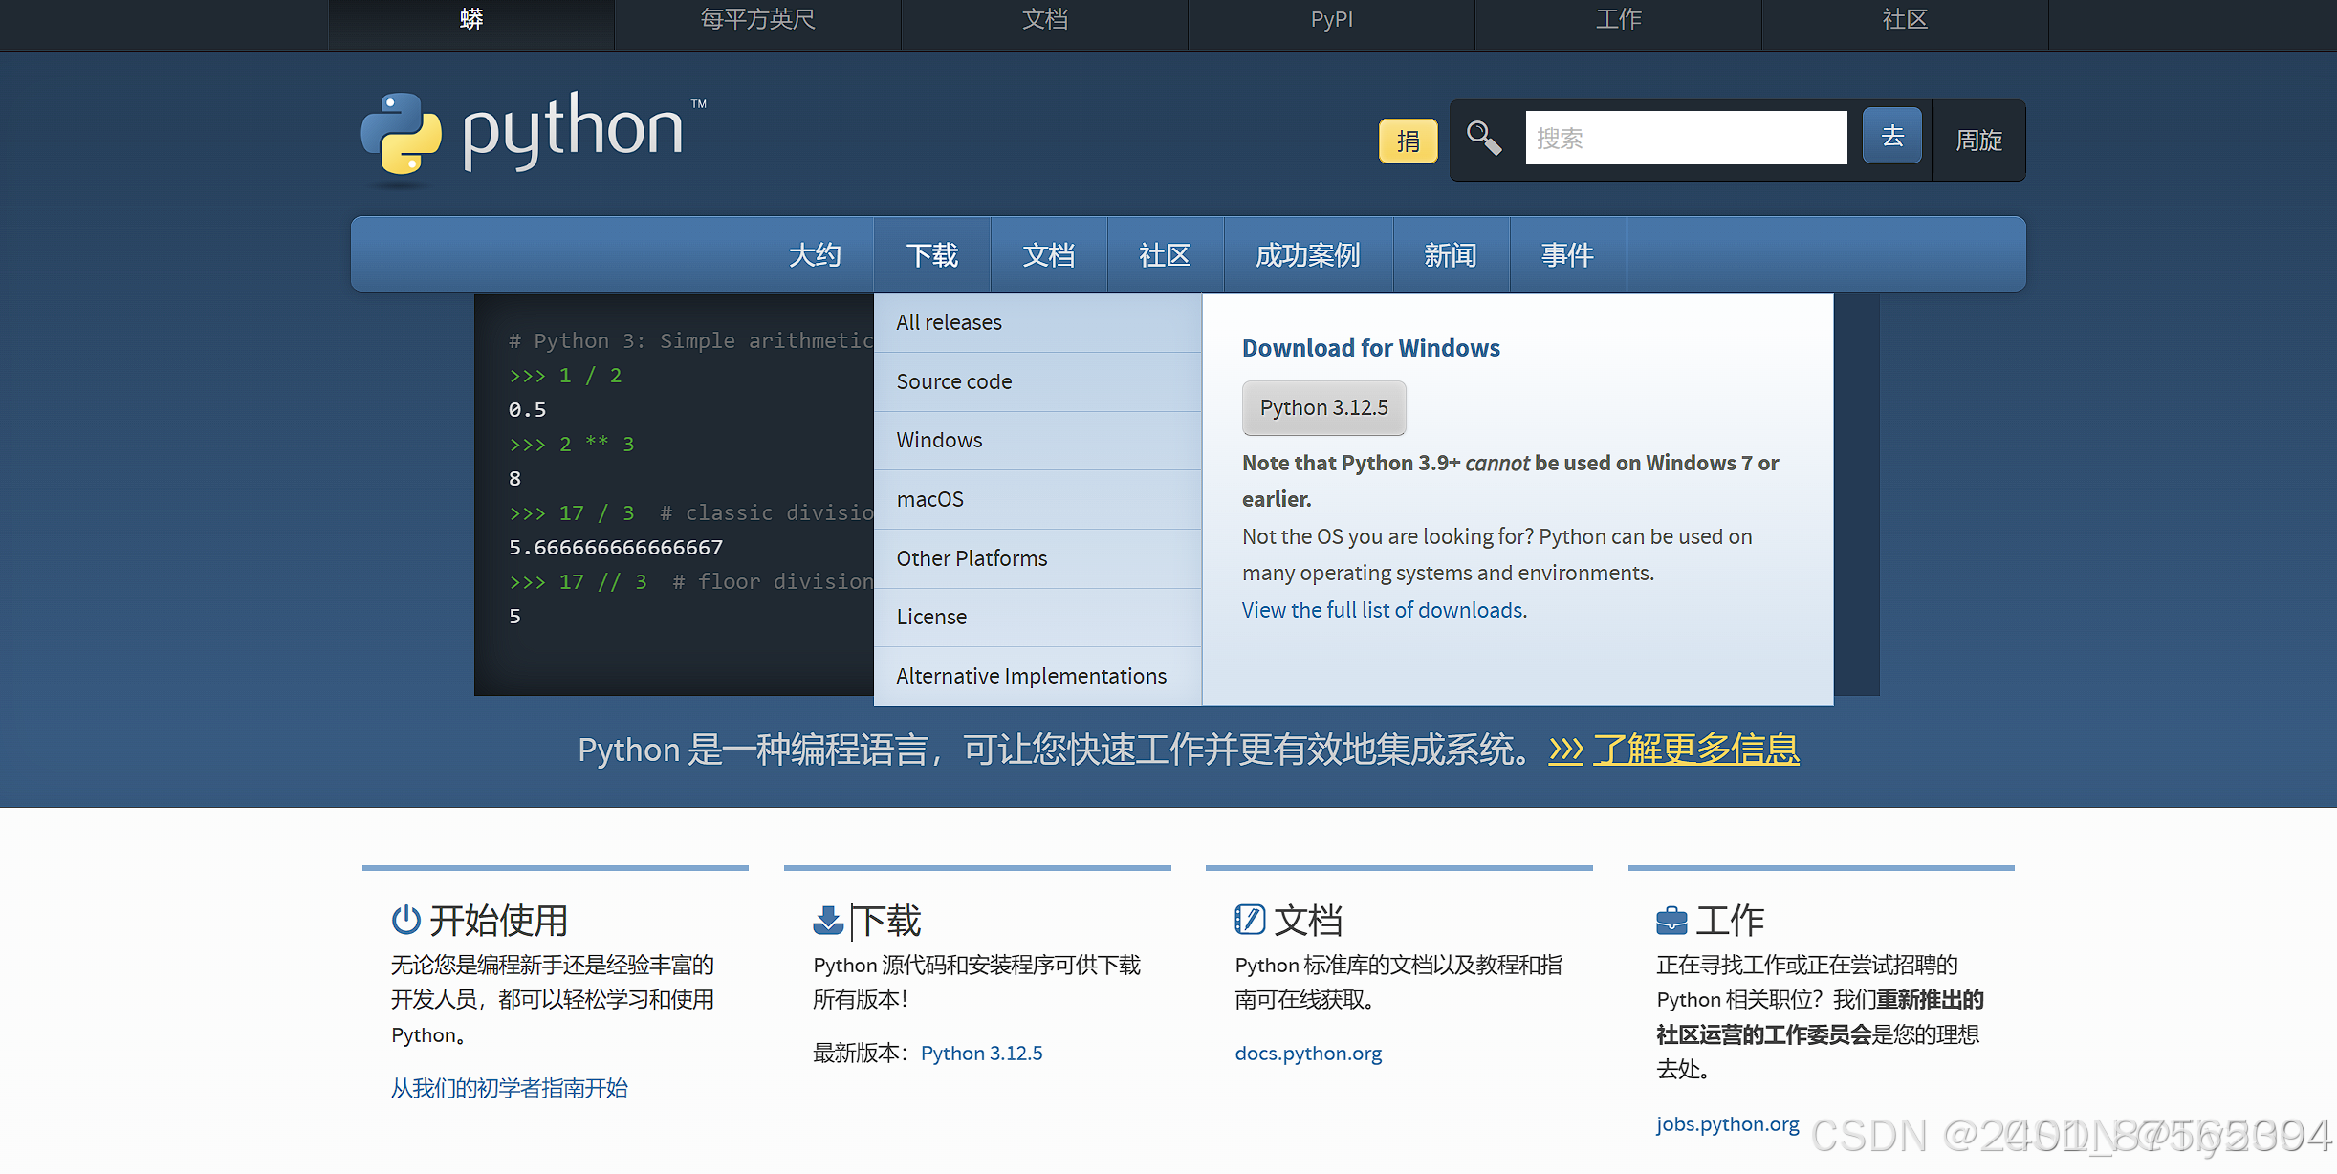This screenshot has height=1174, width=2337.
Task: Choose Source code from dropdown list
Action: 953,382
